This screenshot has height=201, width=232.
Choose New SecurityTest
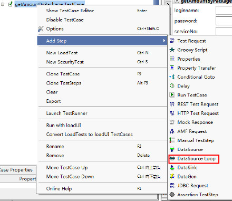(x=103, y=62)
